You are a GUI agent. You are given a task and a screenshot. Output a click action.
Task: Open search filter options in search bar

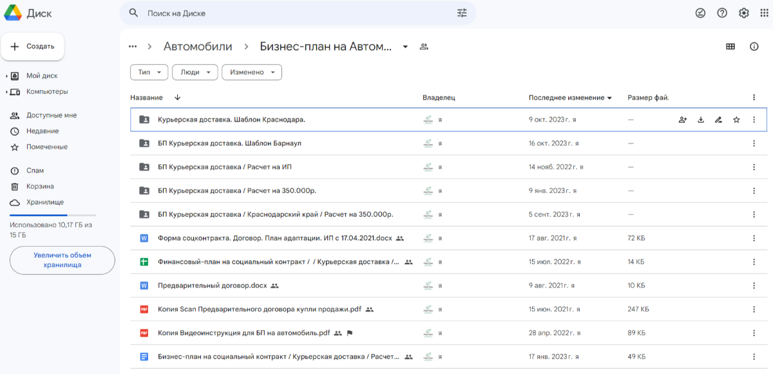coord(462,13)
